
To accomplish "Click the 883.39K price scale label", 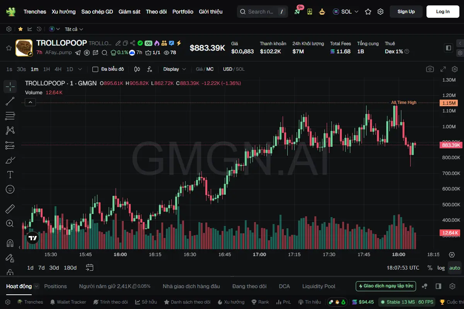I will 451,145.
